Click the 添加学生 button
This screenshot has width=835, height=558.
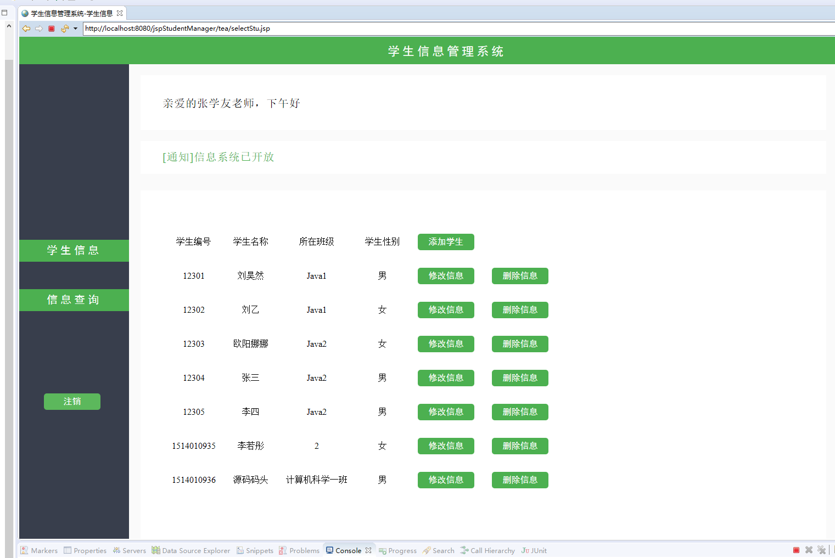coord(446,241)
